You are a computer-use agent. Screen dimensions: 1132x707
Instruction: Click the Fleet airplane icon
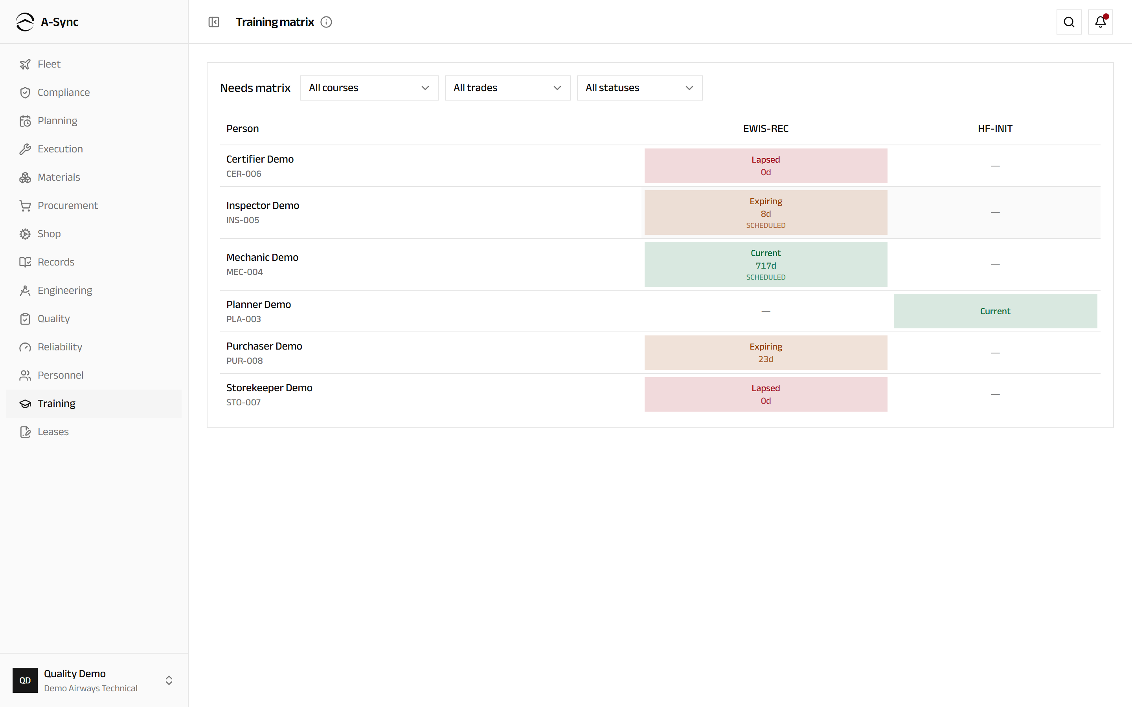point(25,64)
